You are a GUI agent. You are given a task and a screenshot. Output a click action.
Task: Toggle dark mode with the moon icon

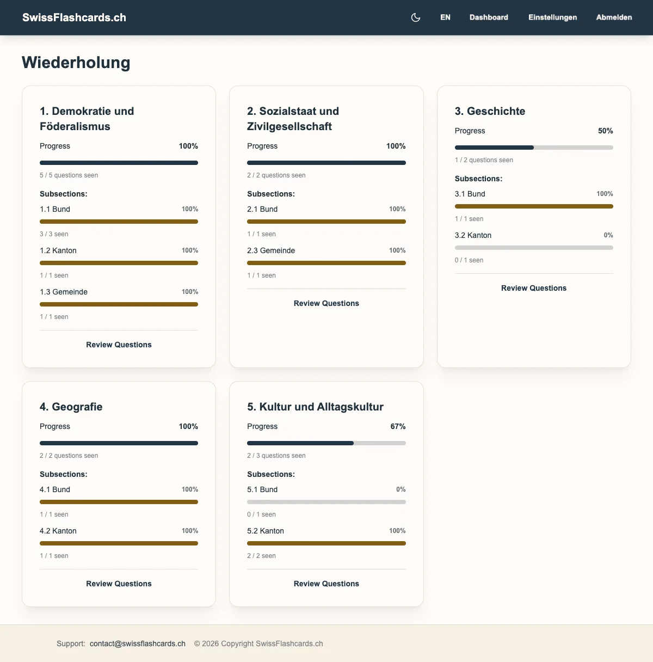point(415,17)
